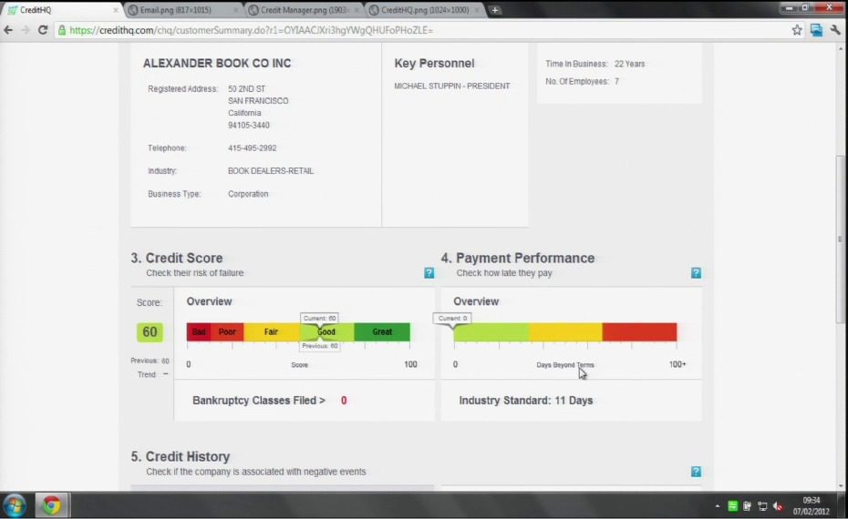Screen dimensions: 848x519
Task: Close the Email.png tab
Action: [x=235, y=10]
